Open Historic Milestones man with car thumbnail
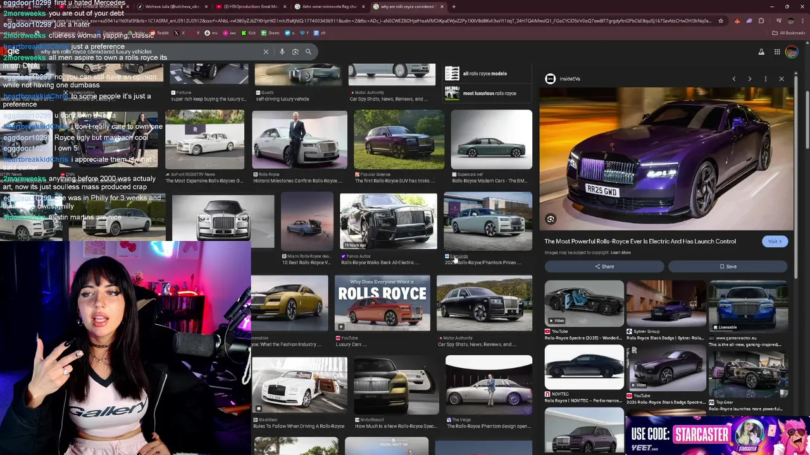 [x=299, y=140]
